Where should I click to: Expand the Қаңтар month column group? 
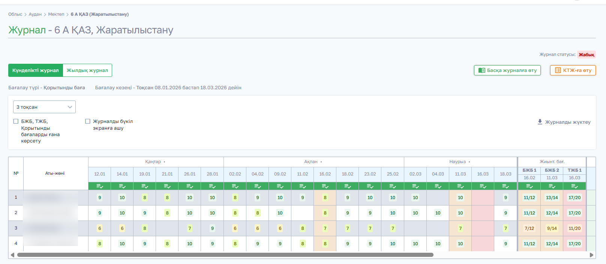coord(164,162)
